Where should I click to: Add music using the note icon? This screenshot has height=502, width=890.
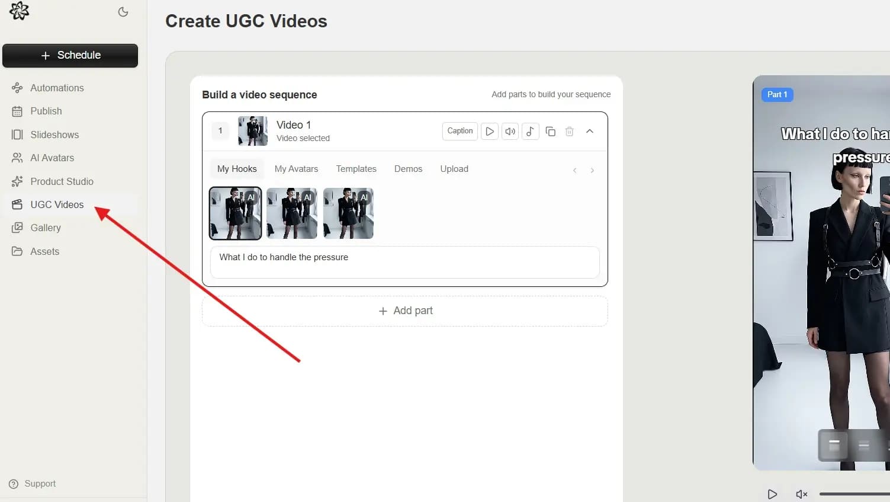pyautogui.click(x=530, y=132)
